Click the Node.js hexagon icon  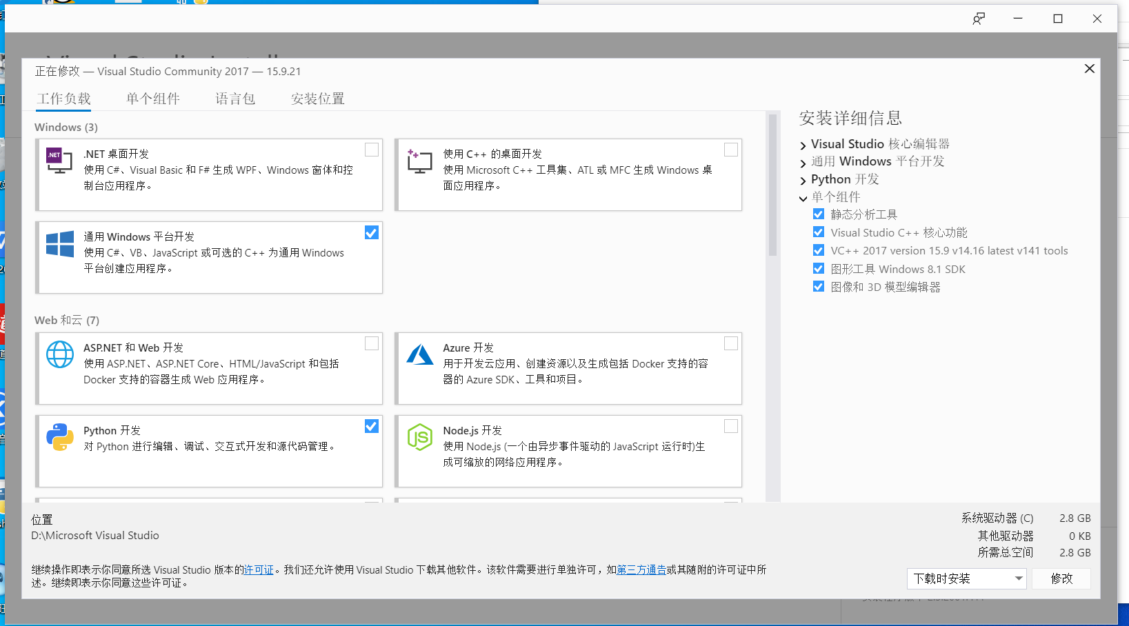click(419, 437)
